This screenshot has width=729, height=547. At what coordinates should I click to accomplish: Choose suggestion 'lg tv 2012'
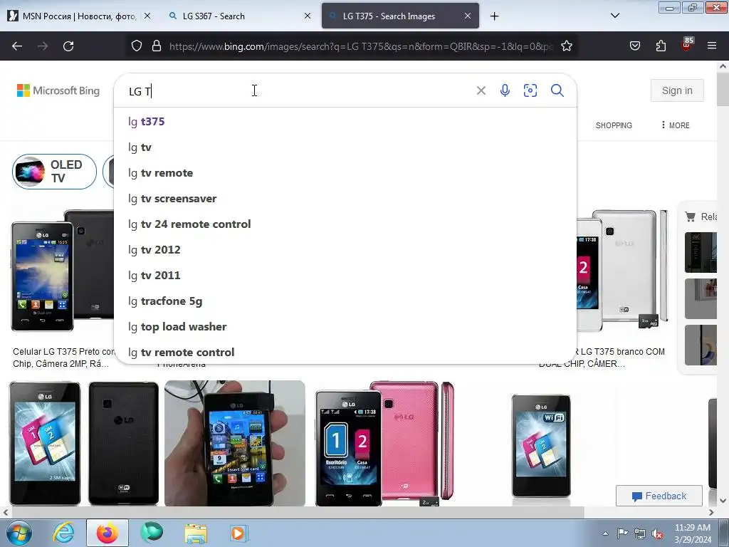click(x=345, y=250)
